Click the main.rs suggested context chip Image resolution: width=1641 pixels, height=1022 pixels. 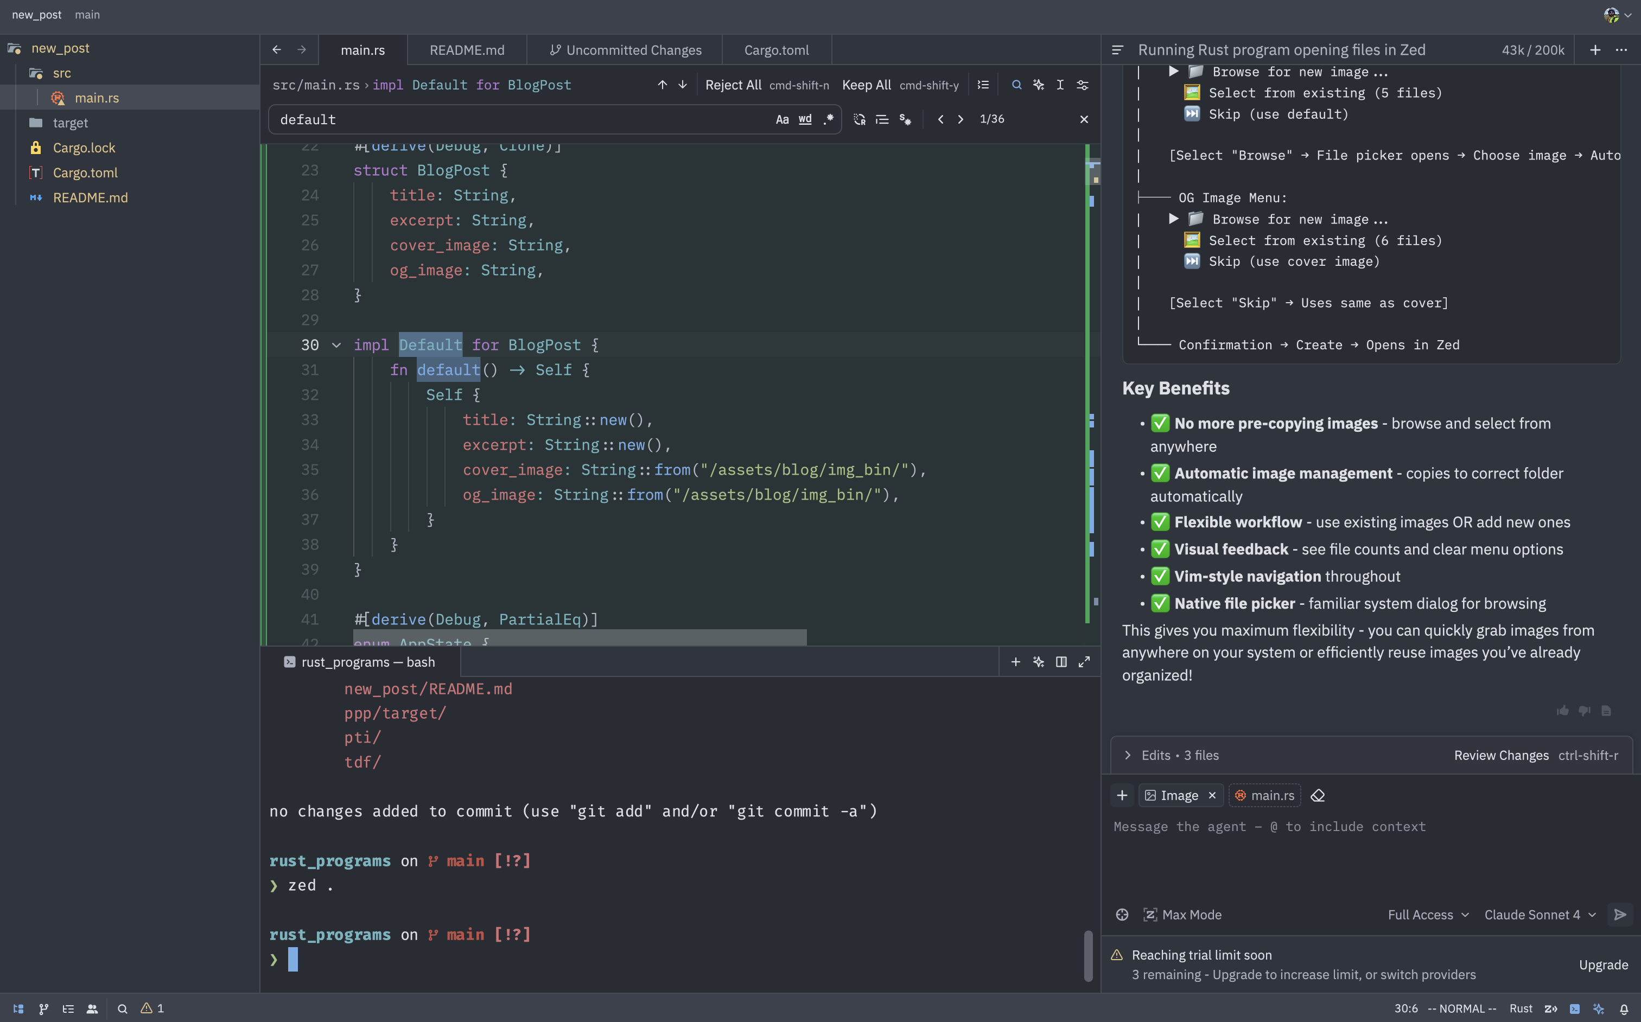1264,796
